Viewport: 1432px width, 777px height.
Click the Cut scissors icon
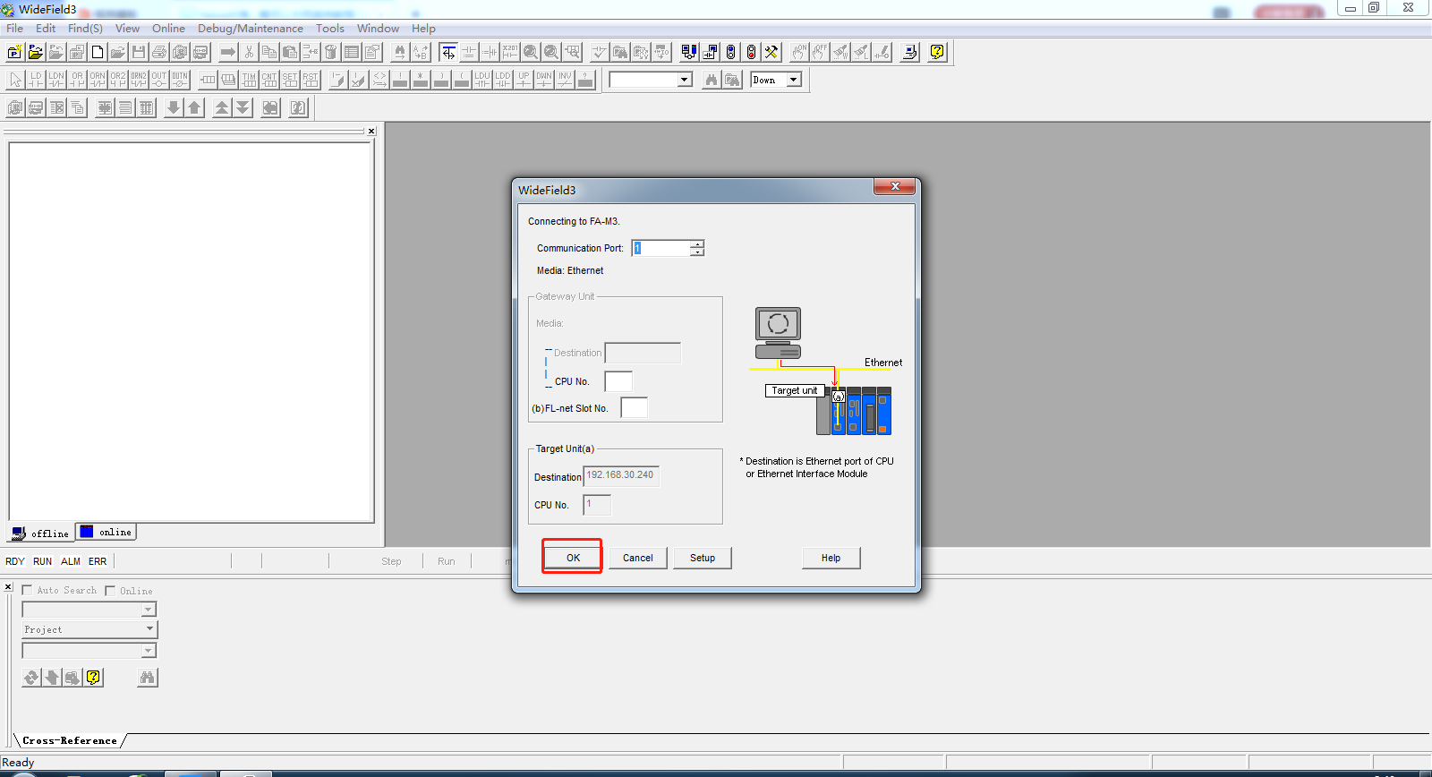(249, 52)
